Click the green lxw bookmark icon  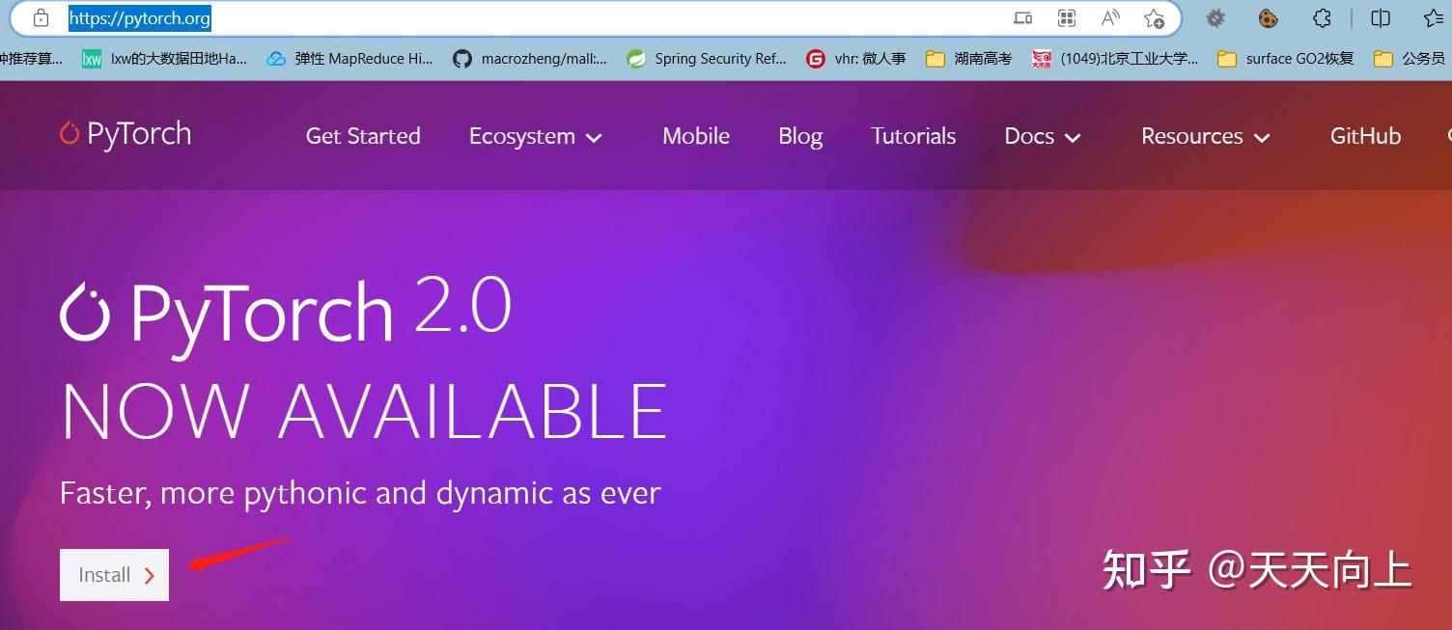(92, 59)
